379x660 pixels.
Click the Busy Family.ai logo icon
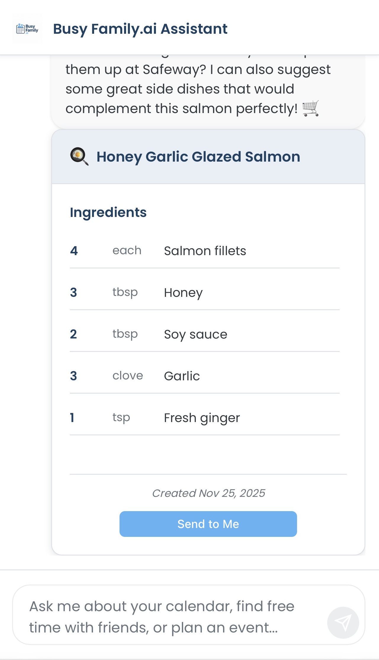pyautogui.click(x=28, y=28)
